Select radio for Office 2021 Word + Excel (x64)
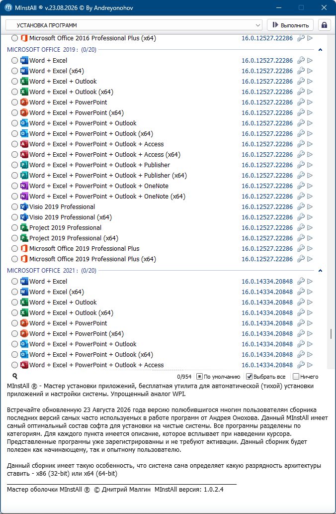This screenshot has height=514, width=336. coord(14,292)
